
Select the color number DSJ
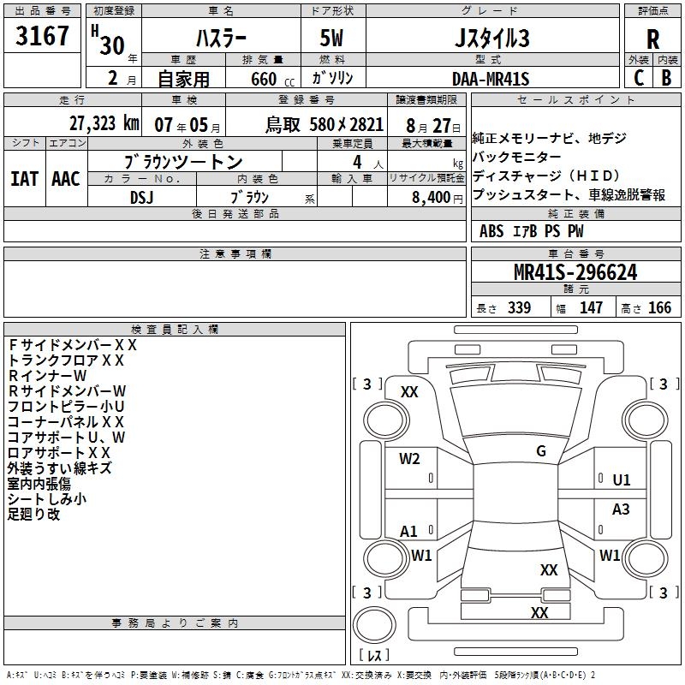(x=142, y=198)
